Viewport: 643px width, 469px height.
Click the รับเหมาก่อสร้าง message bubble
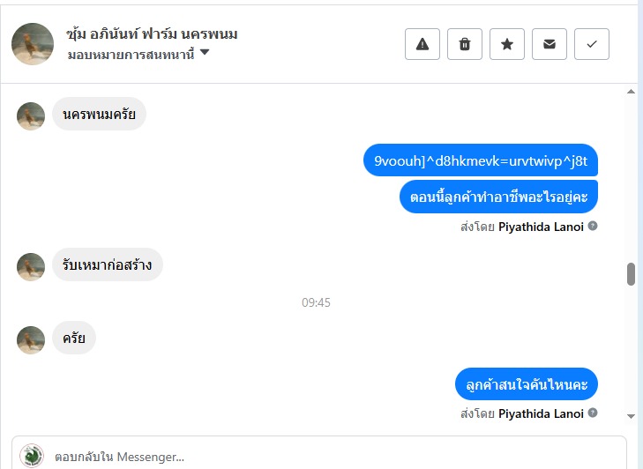pos(107,264)
